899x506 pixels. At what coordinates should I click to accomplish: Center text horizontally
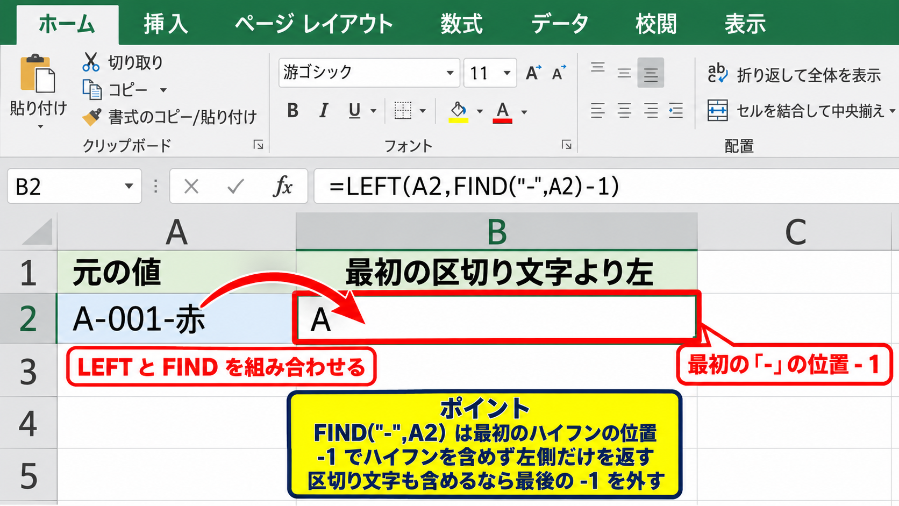[624, 111]
